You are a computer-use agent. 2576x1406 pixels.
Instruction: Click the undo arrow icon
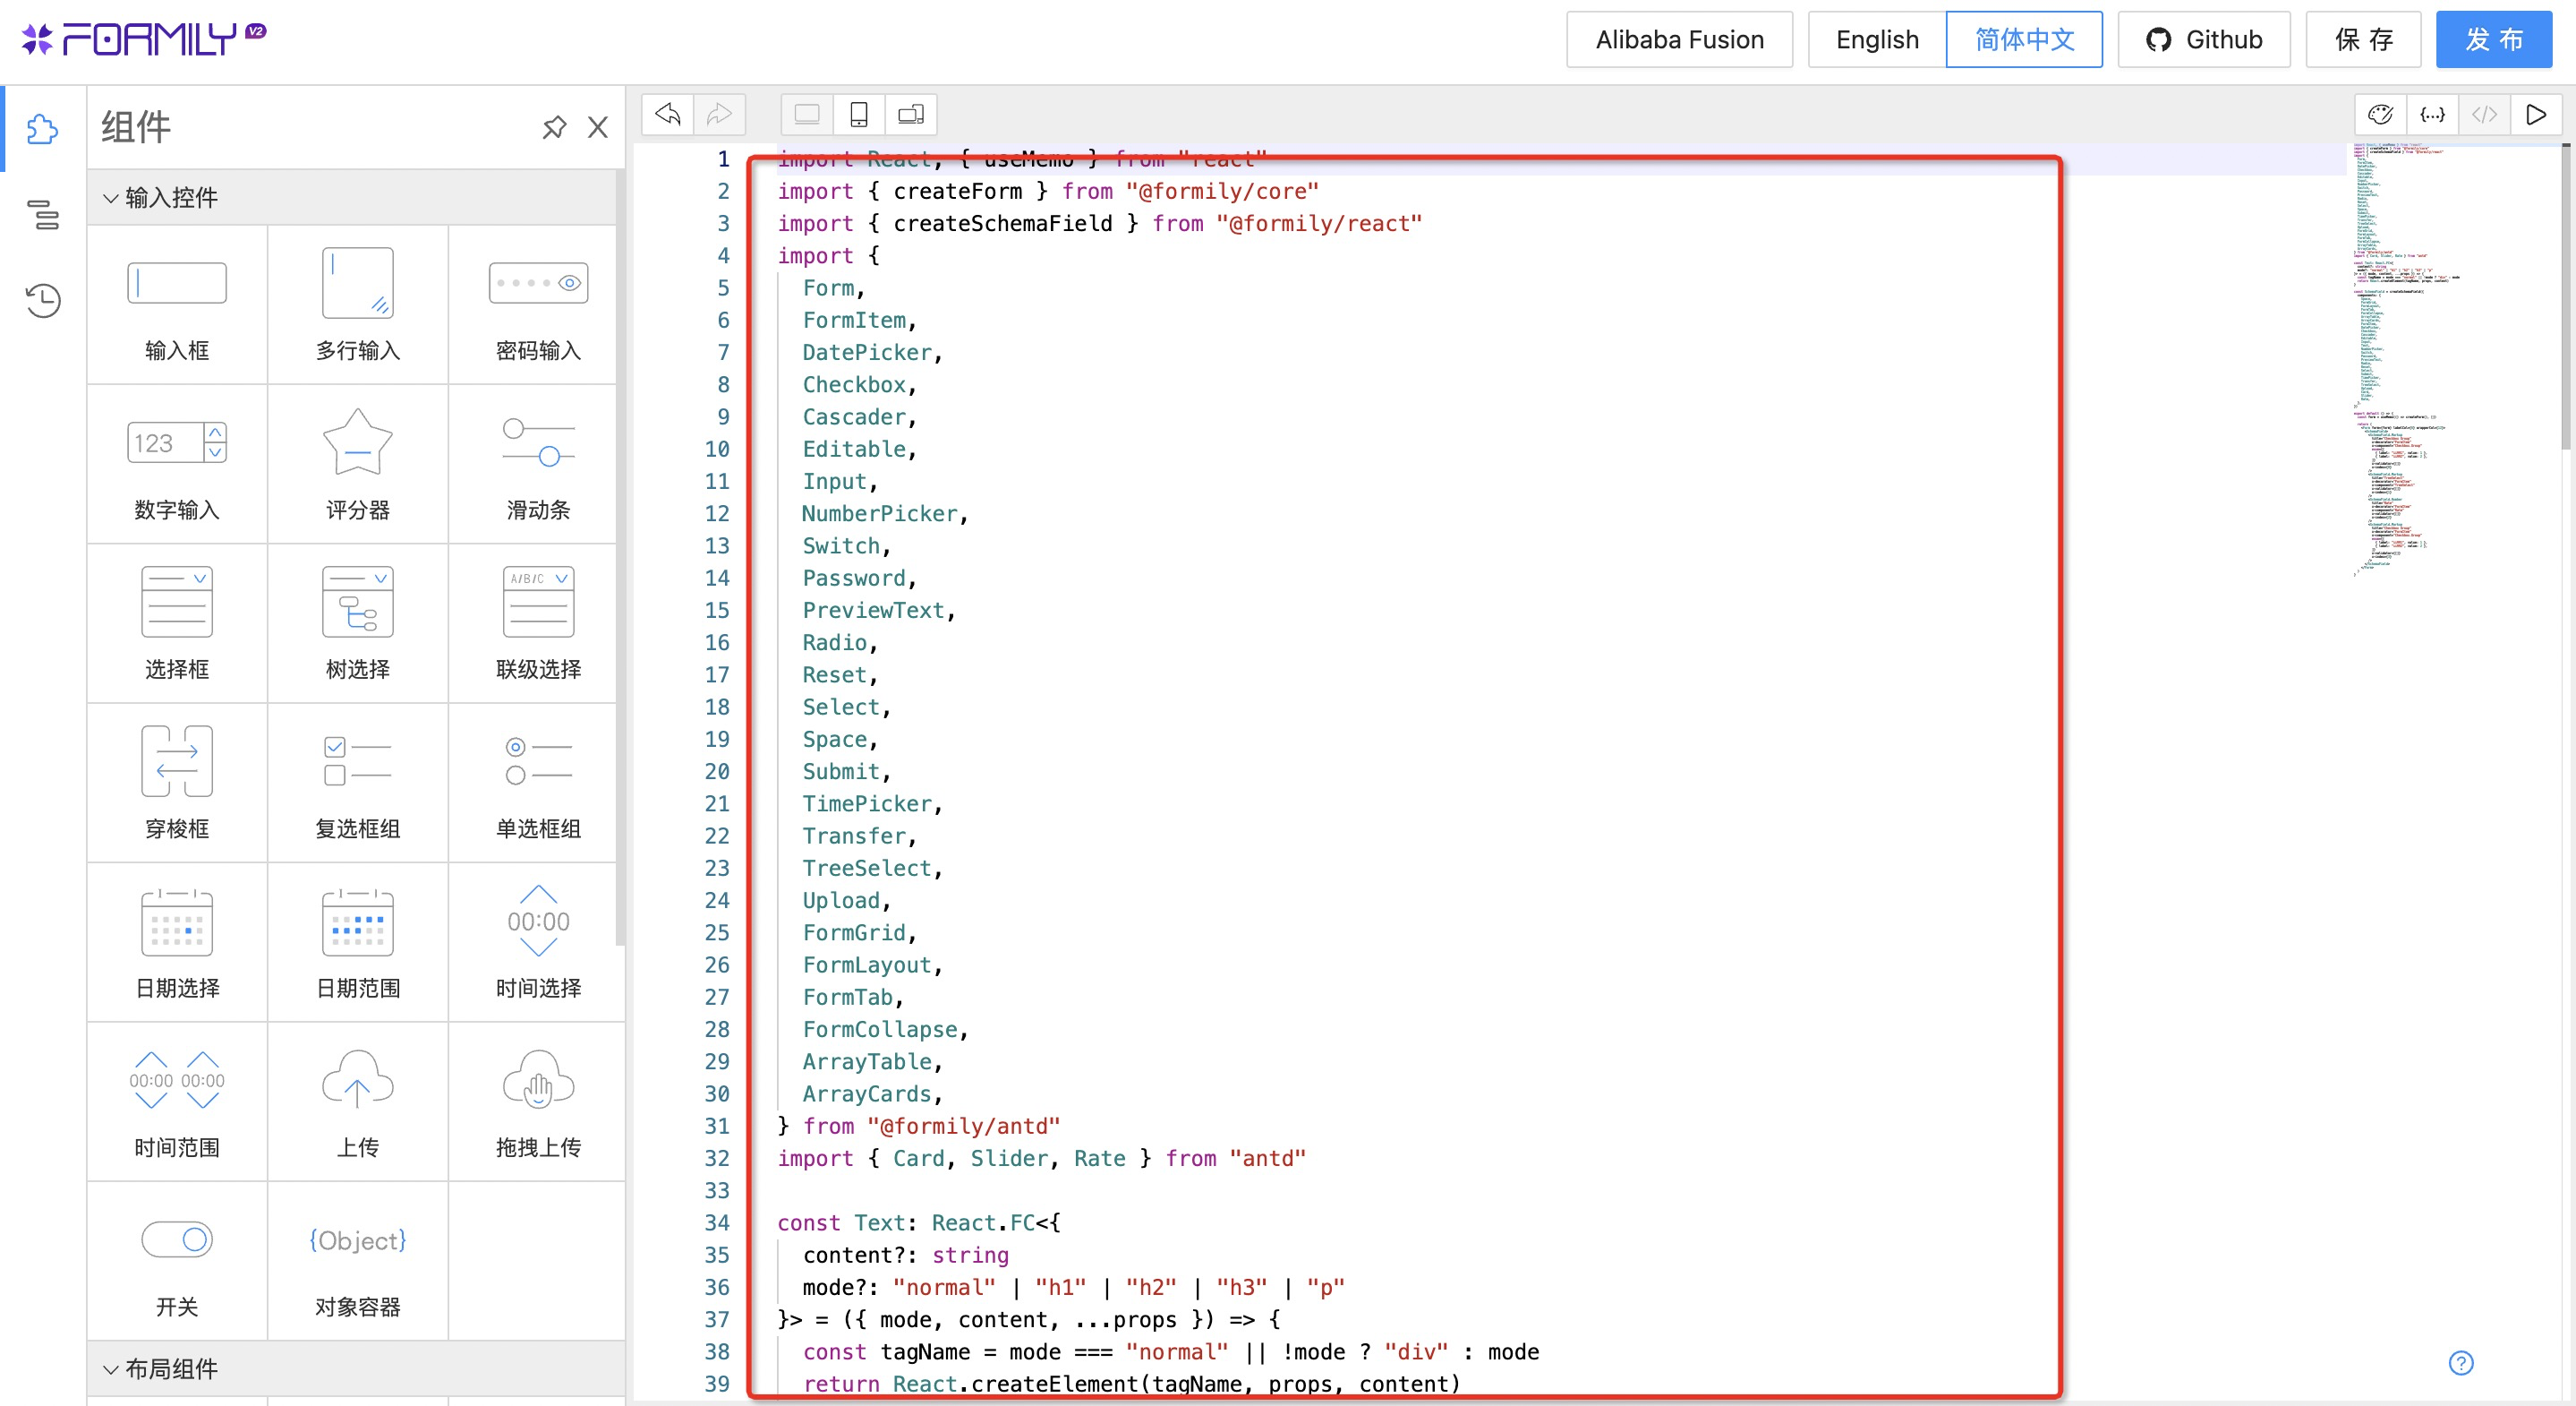(667, 114)
